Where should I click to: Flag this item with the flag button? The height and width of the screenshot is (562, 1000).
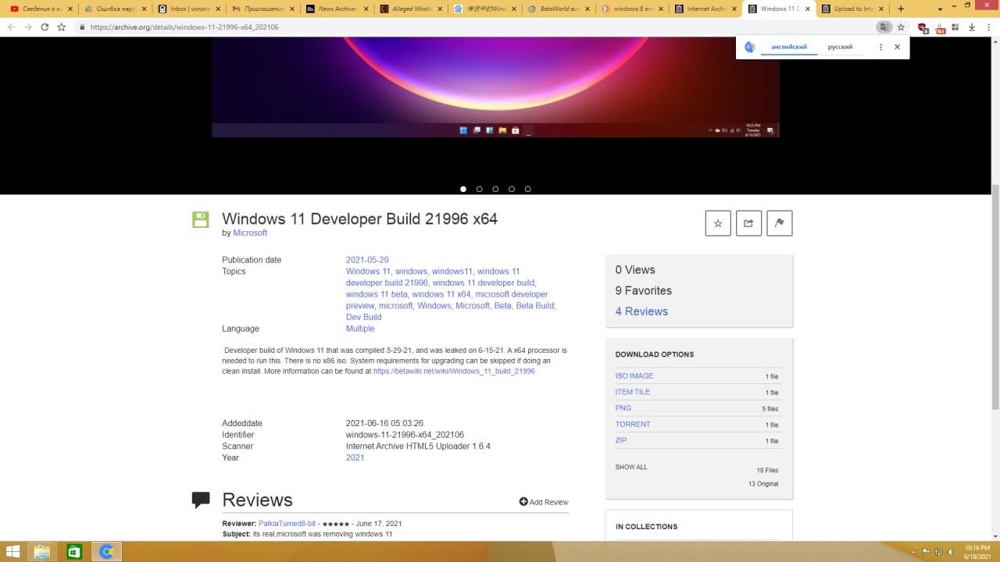[780, 223]
